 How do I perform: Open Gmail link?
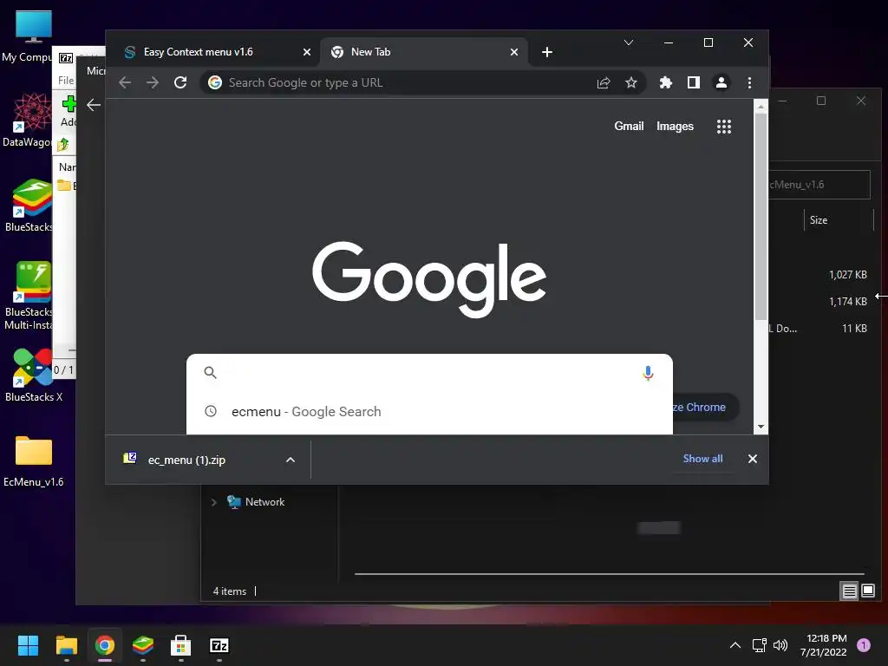click(x=629, y=127)
